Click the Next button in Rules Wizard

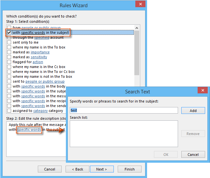tap(101, 169)
